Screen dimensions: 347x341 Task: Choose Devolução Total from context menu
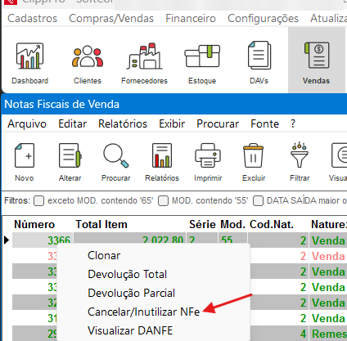coord(127,275)
